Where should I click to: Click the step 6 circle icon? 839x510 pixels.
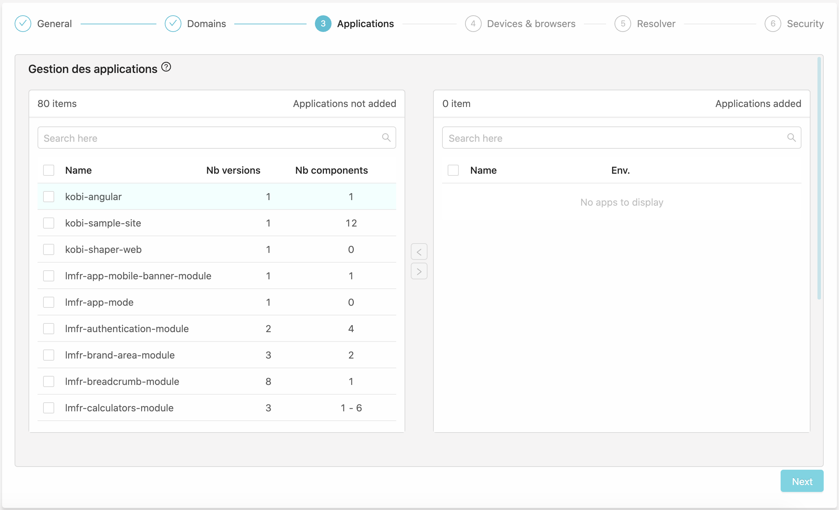tap(773, 24)
